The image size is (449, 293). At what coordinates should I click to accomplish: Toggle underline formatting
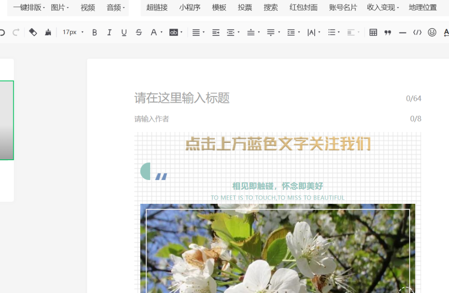coord(124,32)
